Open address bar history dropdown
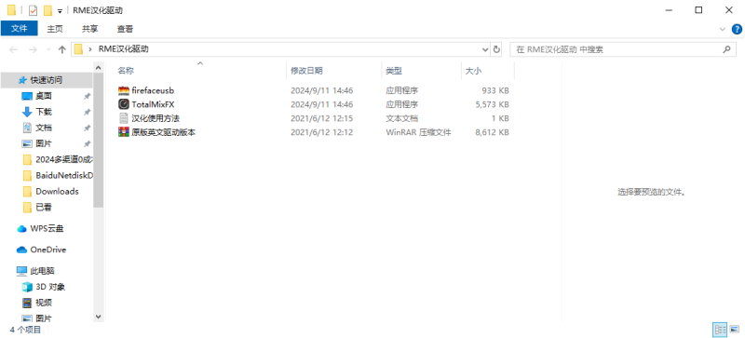The height and width of the screenshot is (338, 745). point(485,49)
